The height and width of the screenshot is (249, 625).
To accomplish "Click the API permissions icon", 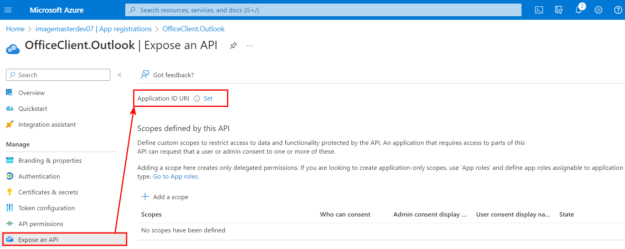I will pyautogui.click(x=10, y=224).
